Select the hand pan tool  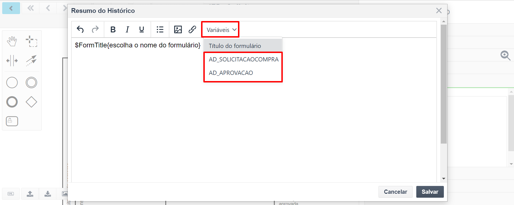(x=12, y=42)
